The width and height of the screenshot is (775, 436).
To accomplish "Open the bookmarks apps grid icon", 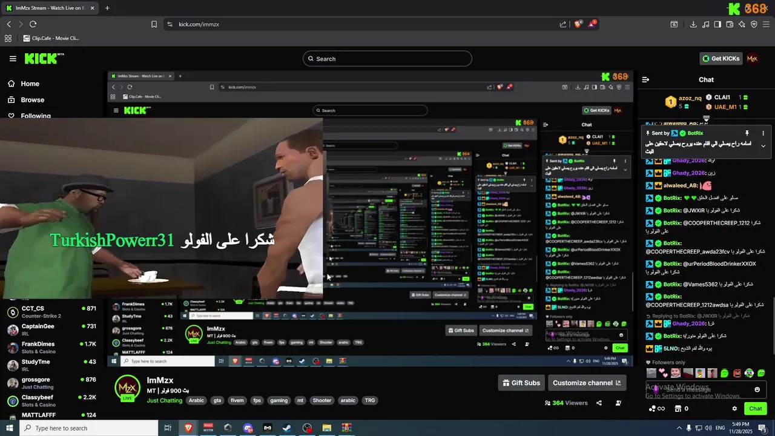I will [8, 38].
